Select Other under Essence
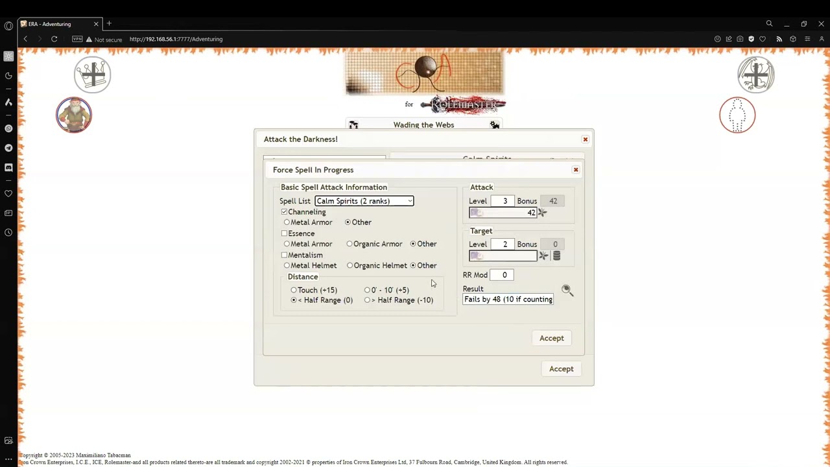 click(413, 244)
